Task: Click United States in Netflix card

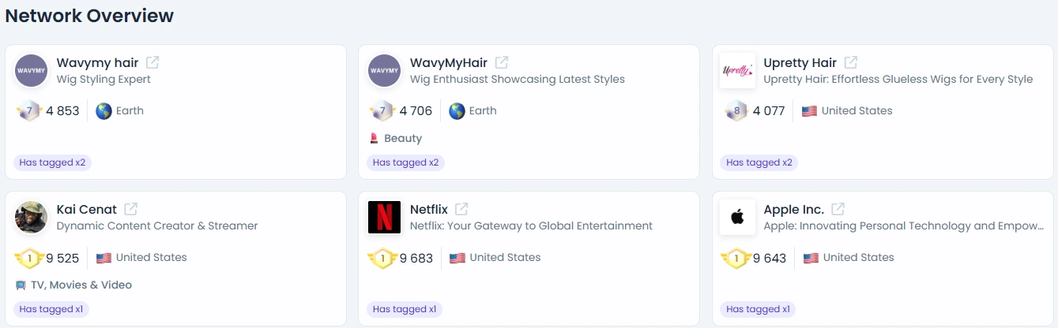Action: (x=506, y=258)
